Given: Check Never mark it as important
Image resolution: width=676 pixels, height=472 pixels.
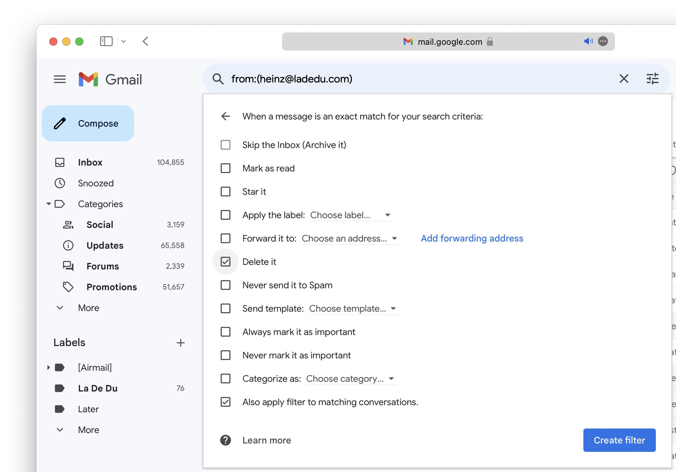Looking at the screenshot, I should (x=226, y=355).
